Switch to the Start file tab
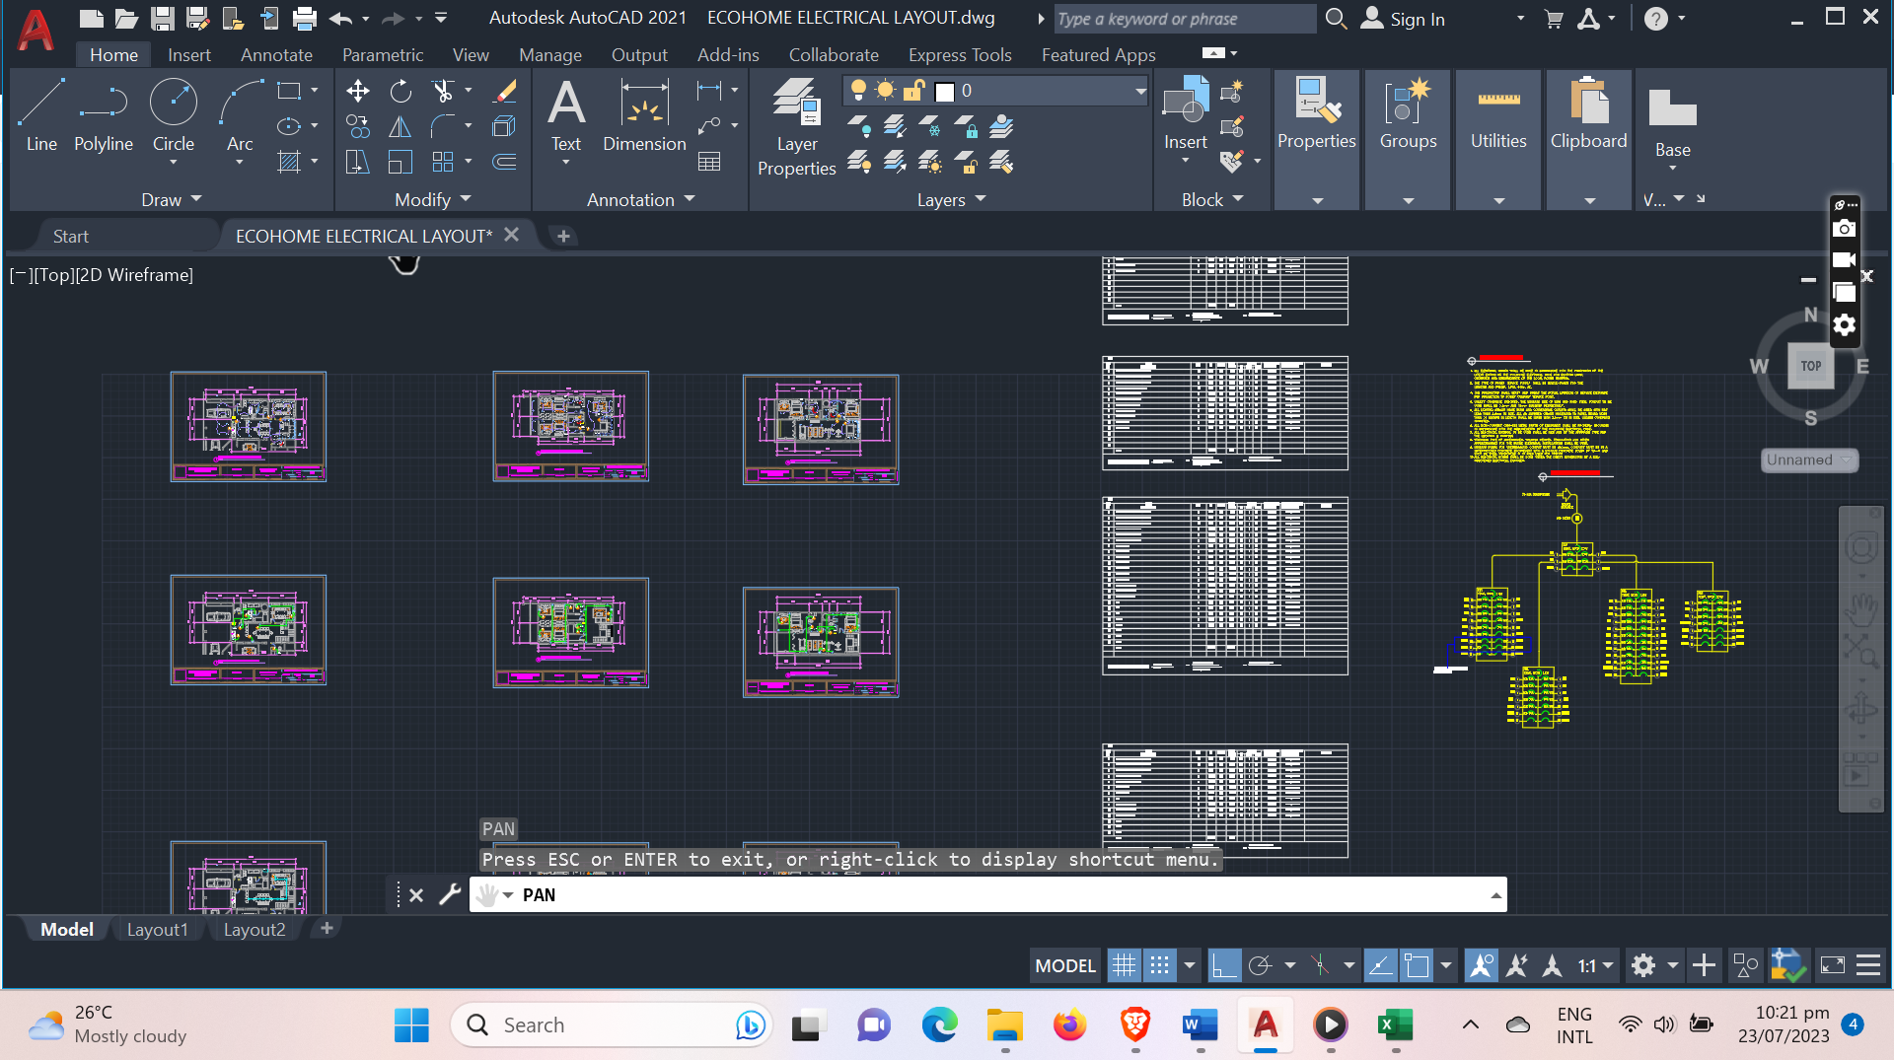Screen dimensions: 1894x1060 click(x=71, y=236)
